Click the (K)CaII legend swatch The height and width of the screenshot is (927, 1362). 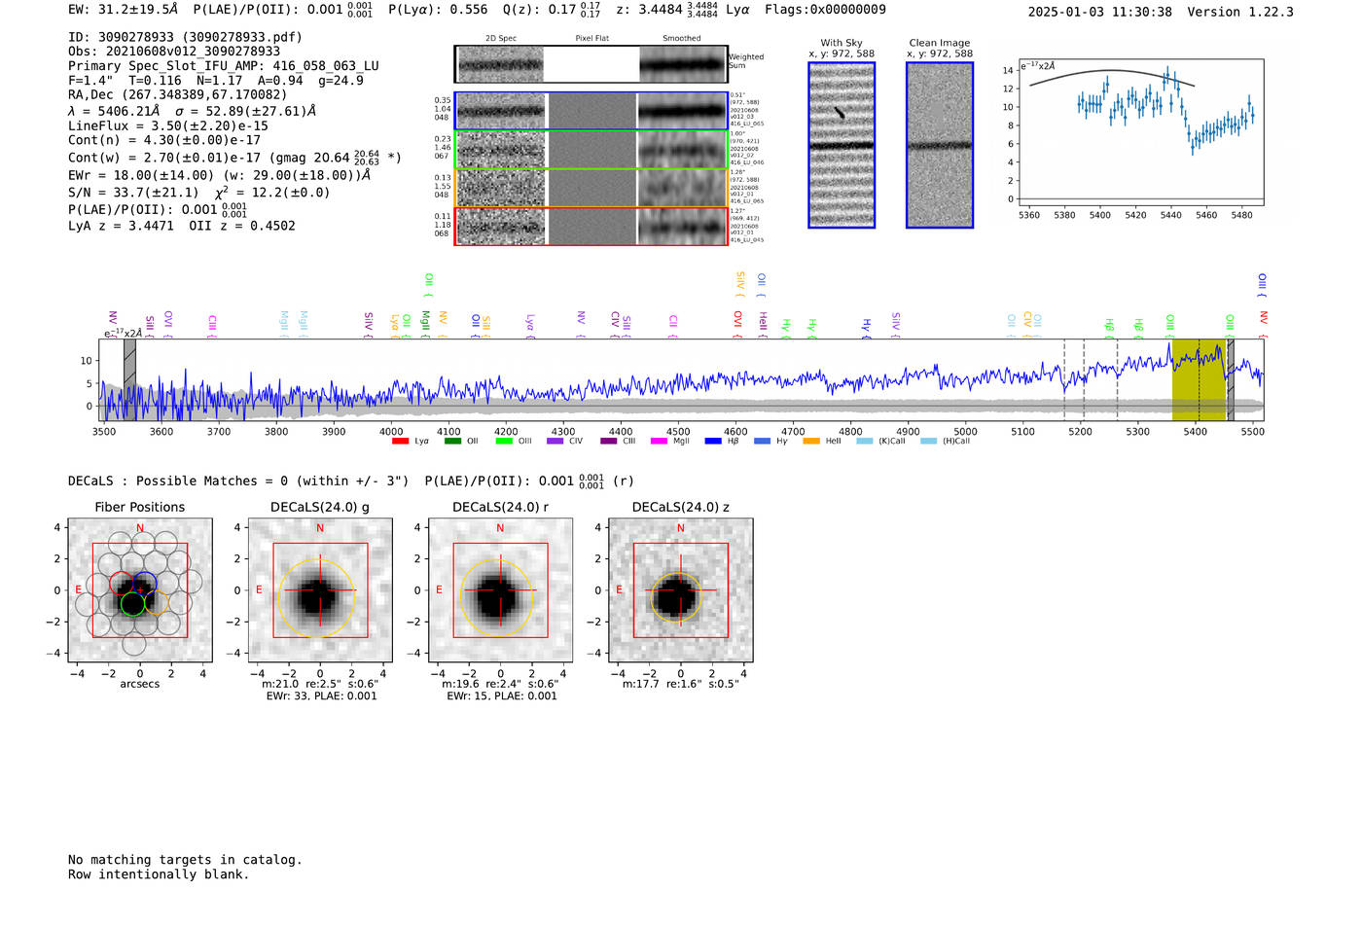point(865,442)
